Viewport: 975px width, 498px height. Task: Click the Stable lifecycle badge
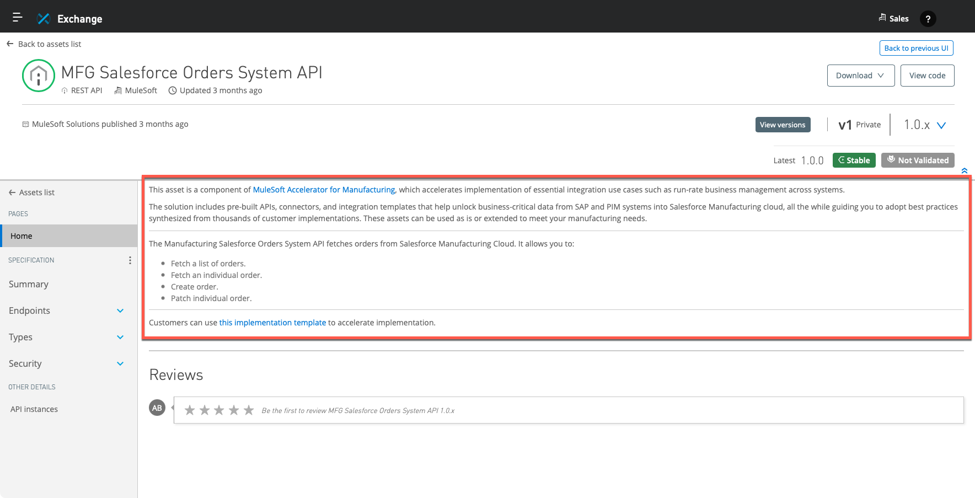tap(854, 160)
